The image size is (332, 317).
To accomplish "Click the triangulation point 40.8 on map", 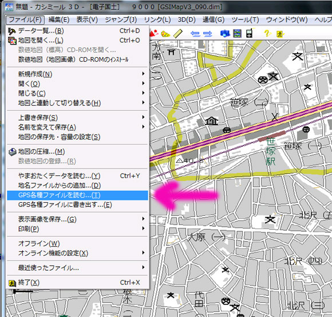I will [x=189, y=161].
